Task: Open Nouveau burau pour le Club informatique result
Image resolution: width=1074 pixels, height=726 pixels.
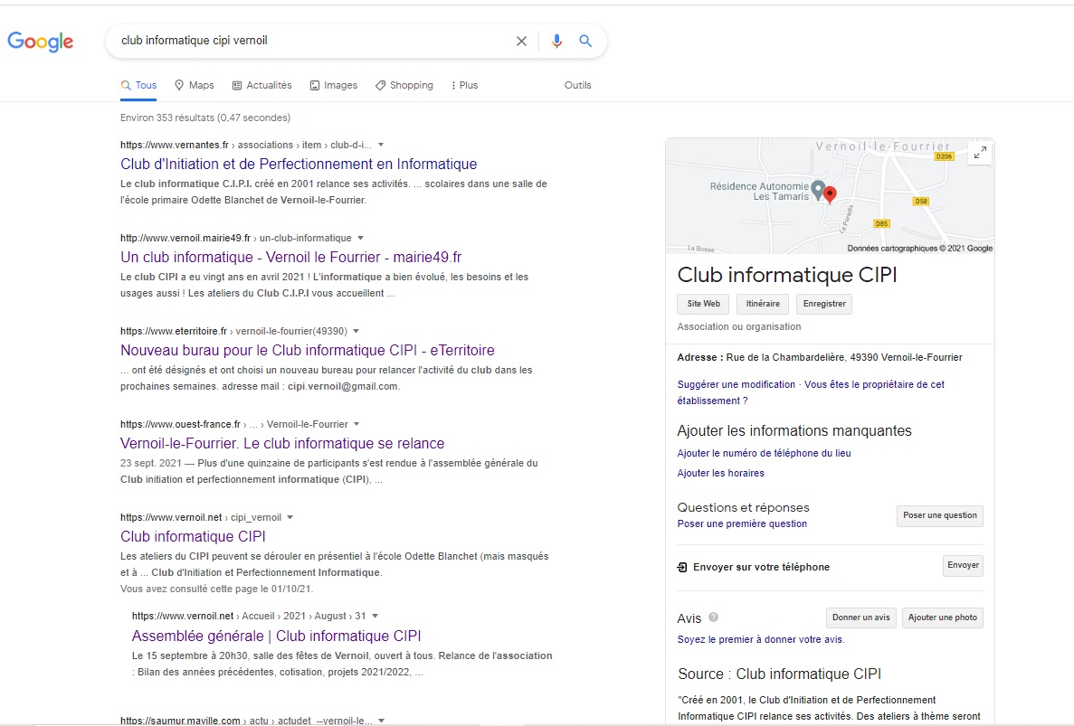Action: 308,350
